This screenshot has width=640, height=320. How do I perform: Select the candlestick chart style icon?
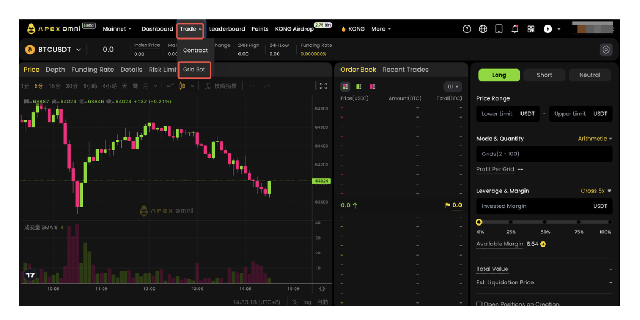[x=182, y=86]
